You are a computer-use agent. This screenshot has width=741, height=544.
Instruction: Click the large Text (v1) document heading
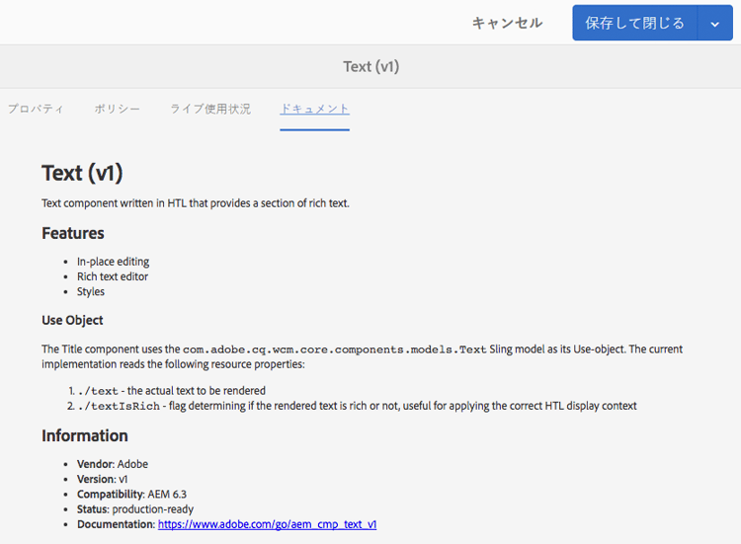pyautogui.click(x=82, y=173)
